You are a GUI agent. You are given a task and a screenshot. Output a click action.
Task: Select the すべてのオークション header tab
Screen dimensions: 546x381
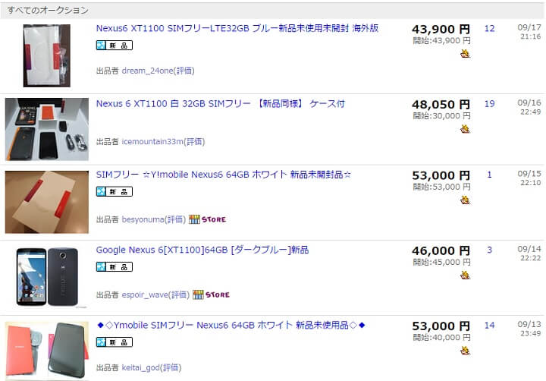click(x=48, y=11)
